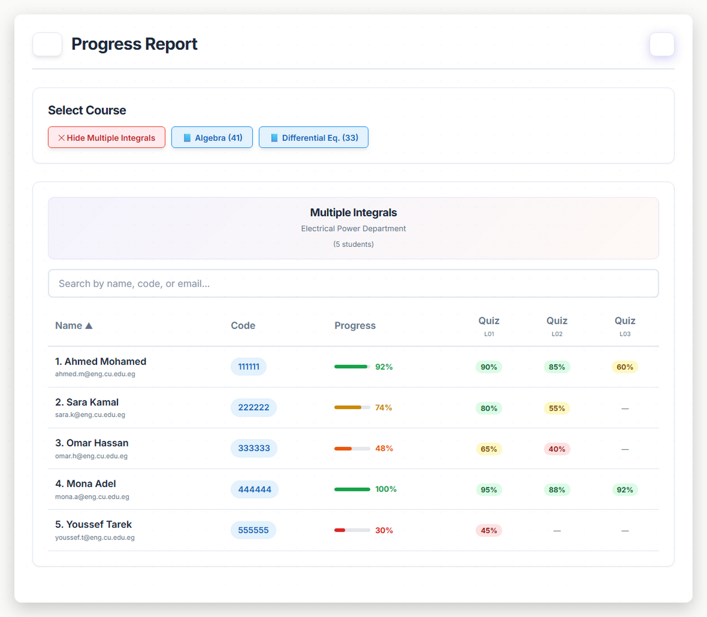This screenshot has width=707, height=617.
Task: Click the Code column header
Action: 243,325
